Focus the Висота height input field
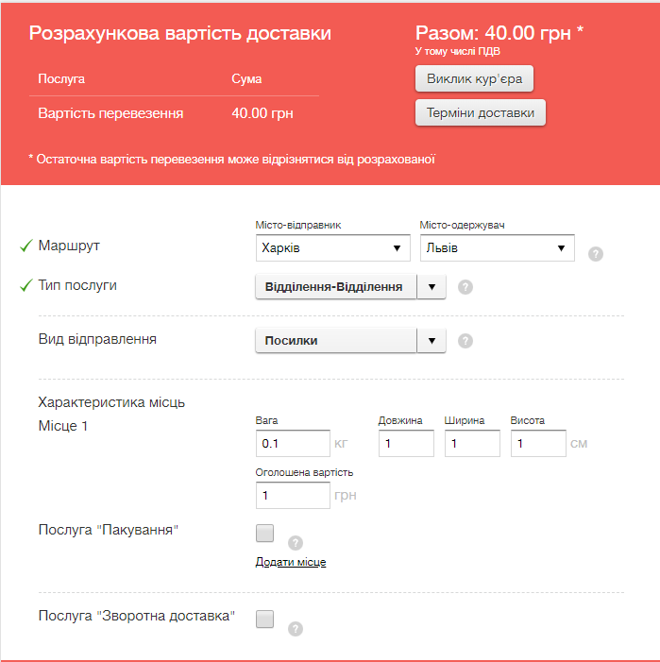 538,443
